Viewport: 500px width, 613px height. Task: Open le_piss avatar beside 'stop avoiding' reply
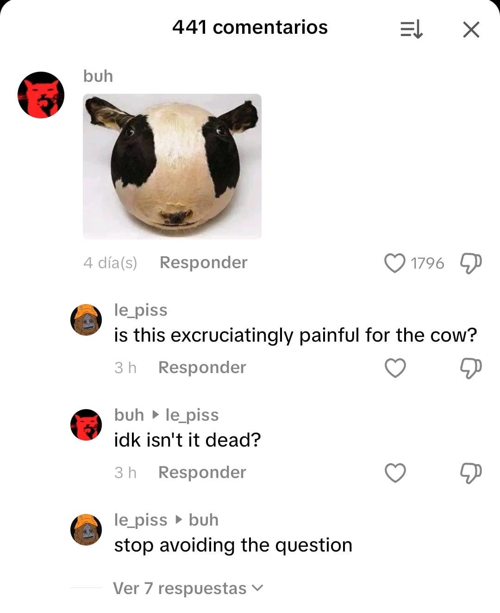tap(86, 529)
